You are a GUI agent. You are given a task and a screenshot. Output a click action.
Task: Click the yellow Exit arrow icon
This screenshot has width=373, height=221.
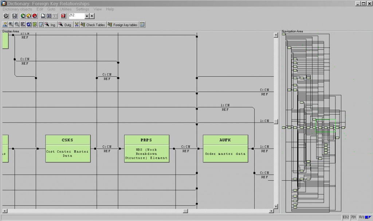click(29, 16)
